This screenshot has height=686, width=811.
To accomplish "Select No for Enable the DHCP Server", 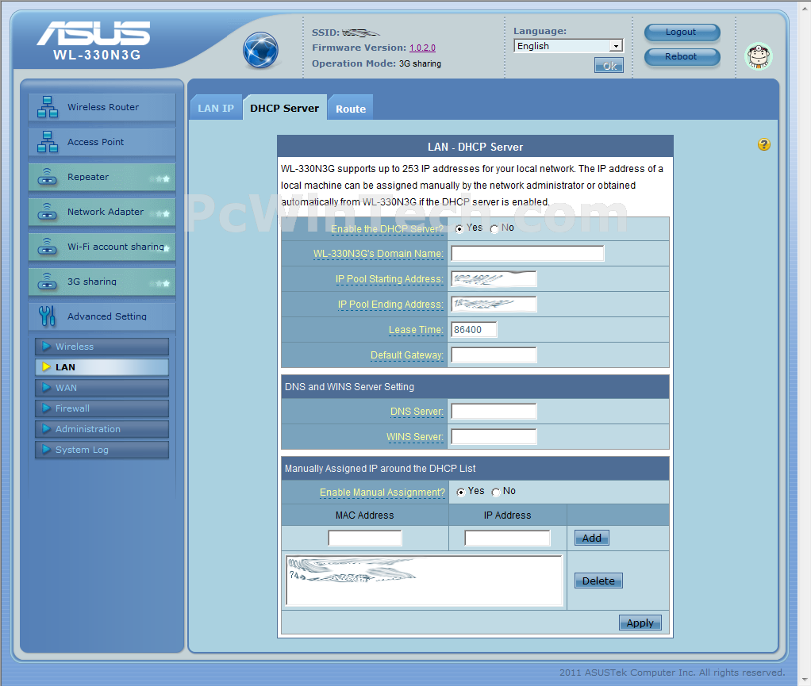I will 494,228.
